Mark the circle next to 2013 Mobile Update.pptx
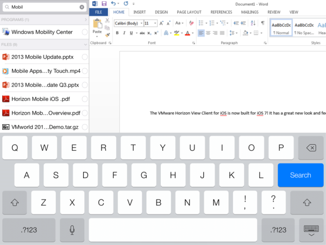Viewport: 326px width, 245px height. click(x=85, y=57)
